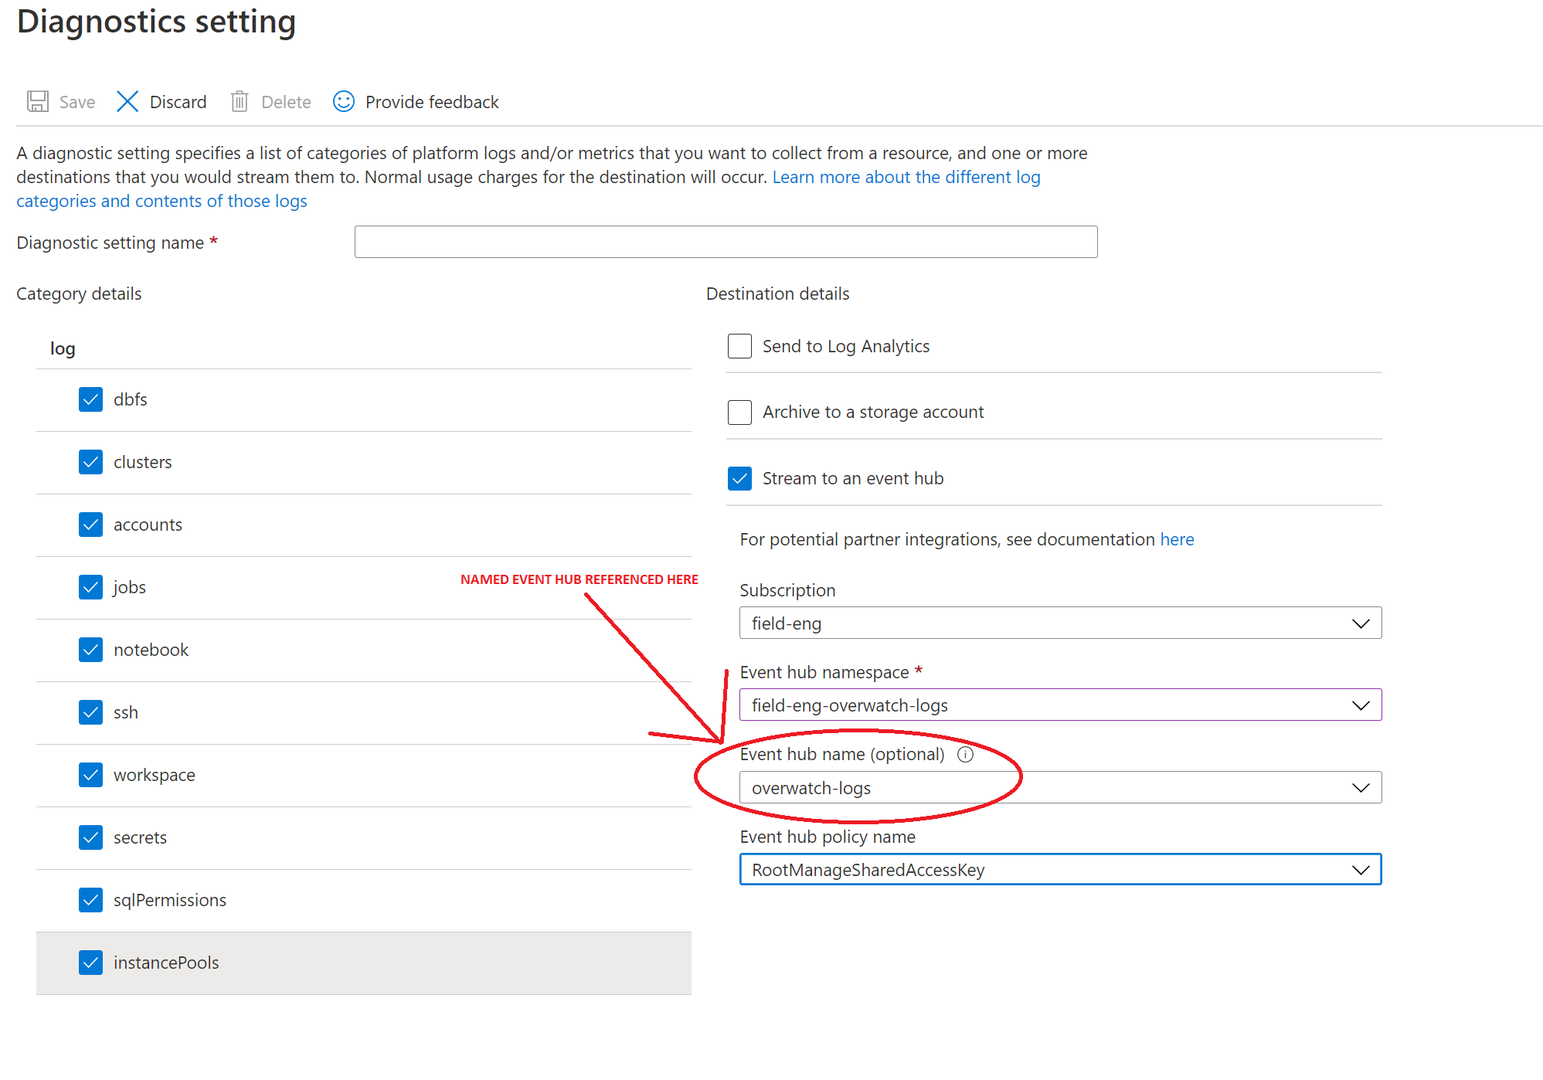Screen dimensions: 1543x1080
Task: Enable Send to Log Analytics
Action: (739, 346)
